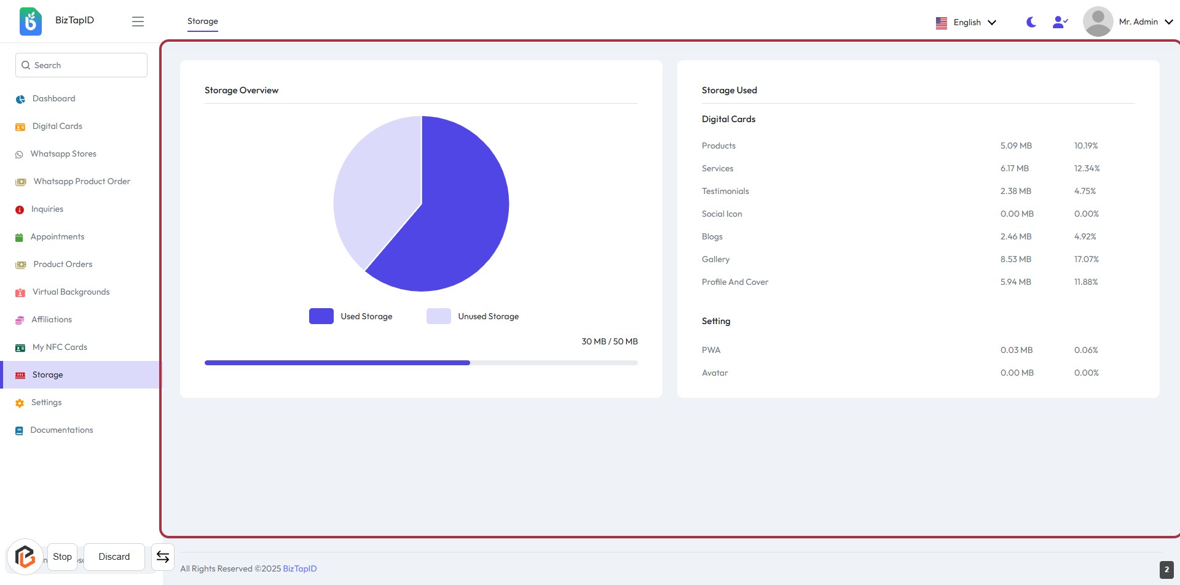1180x585 pixels.
Task: Click the BizTapID logo icon
Action: (x=30, y=21)
